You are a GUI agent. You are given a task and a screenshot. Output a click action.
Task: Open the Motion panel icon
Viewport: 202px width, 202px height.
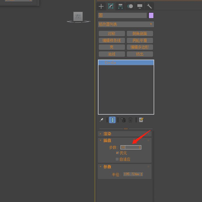[x=130, y=6]
